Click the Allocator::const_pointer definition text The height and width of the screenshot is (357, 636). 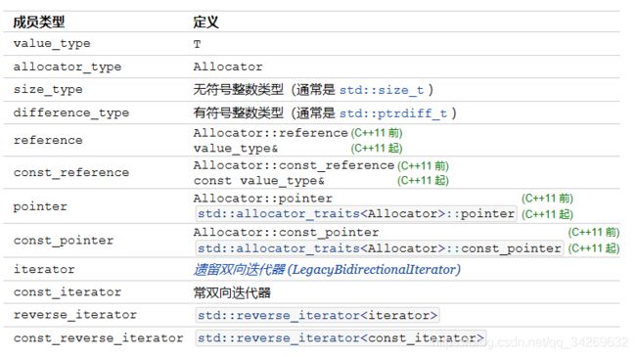[286, 232]
